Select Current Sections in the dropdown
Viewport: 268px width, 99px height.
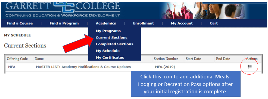[111, 37]
